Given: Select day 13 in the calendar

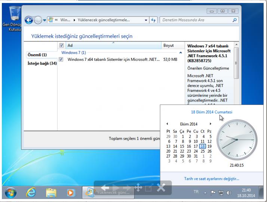Looking at the screenshot, I should [x=168, y=146].
